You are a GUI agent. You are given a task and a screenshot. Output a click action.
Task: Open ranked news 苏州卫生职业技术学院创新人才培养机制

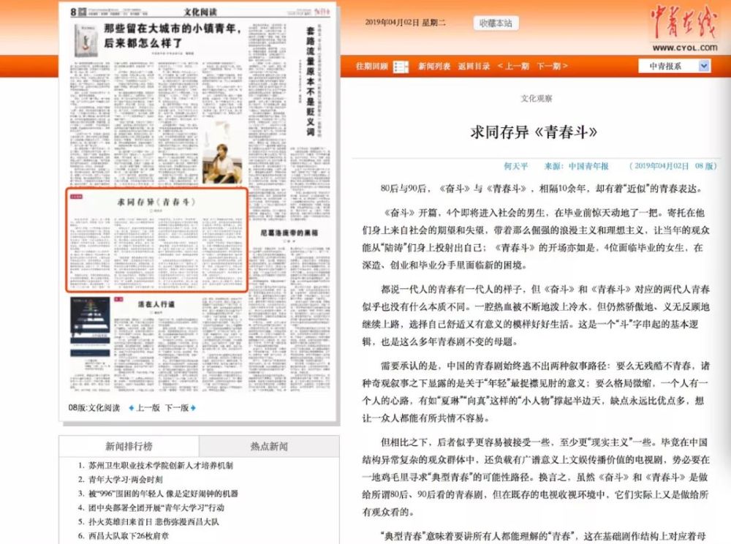(161, 465)
